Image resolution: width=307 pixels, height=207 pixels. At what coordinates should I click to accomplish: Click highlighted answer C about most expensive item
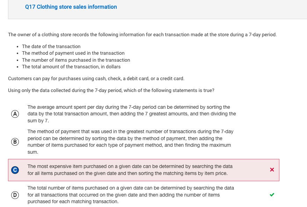click(x=130, y=170)
